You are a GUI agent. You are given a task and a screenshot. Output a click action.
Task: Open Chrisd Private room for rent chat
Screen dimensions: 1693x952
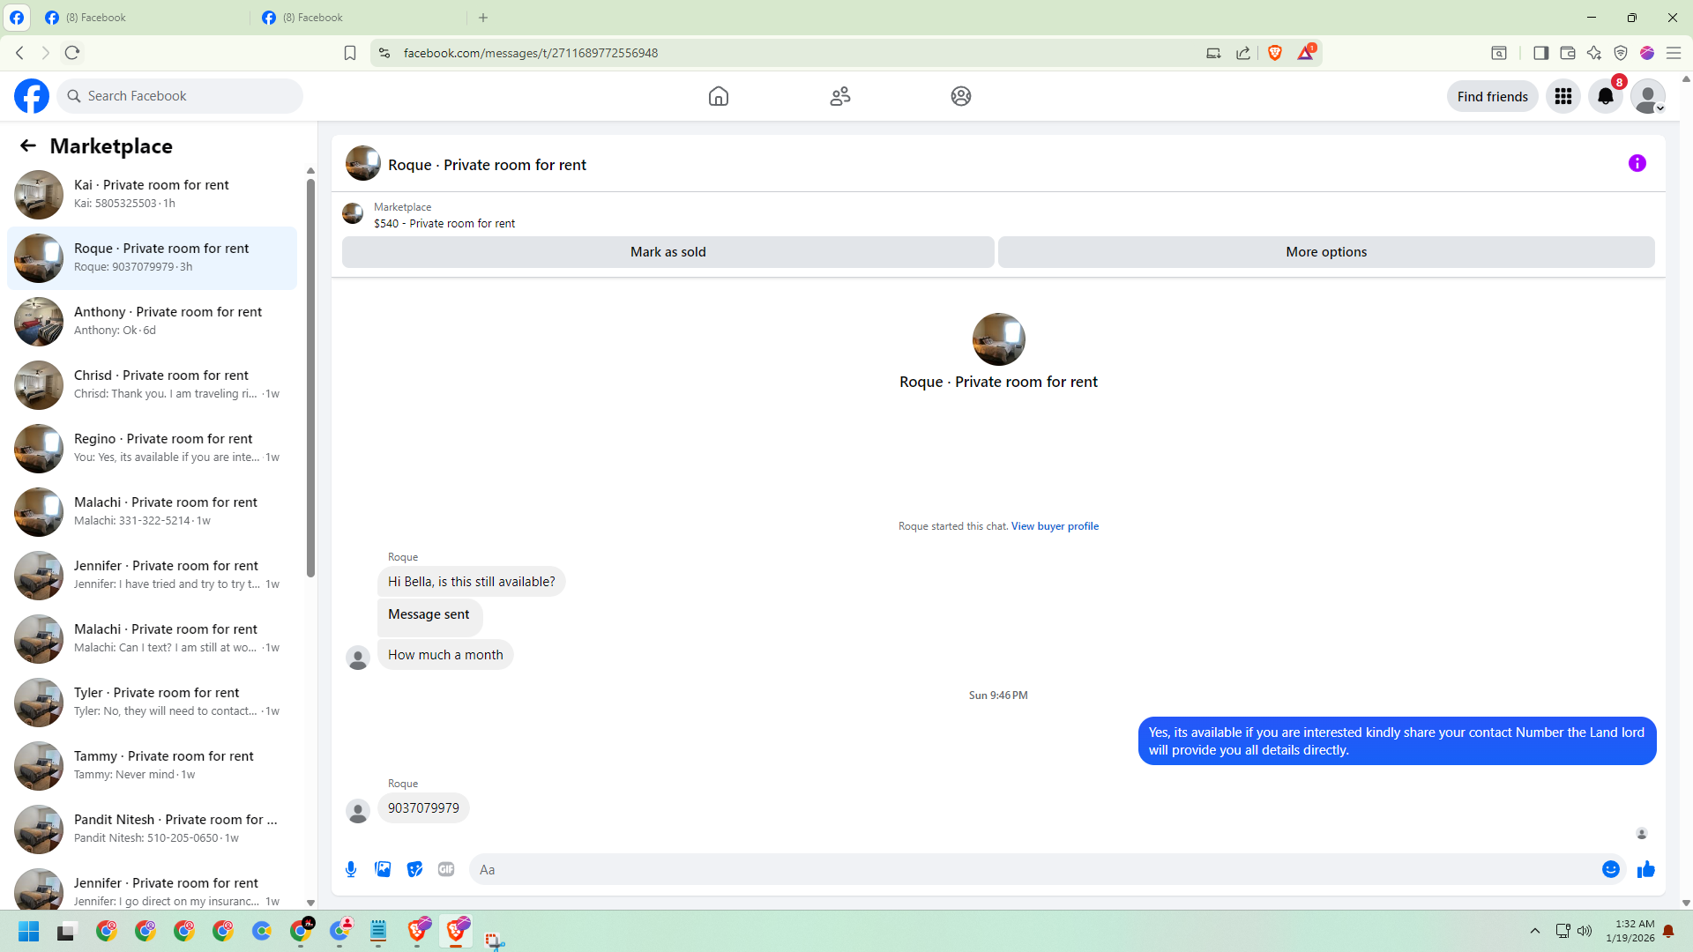click(152, 384)
